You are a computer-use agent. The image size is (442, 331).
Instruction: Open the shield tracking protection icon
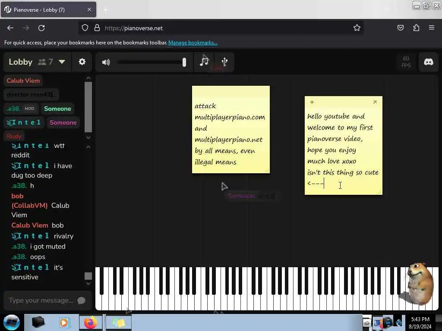click(85, 28)
